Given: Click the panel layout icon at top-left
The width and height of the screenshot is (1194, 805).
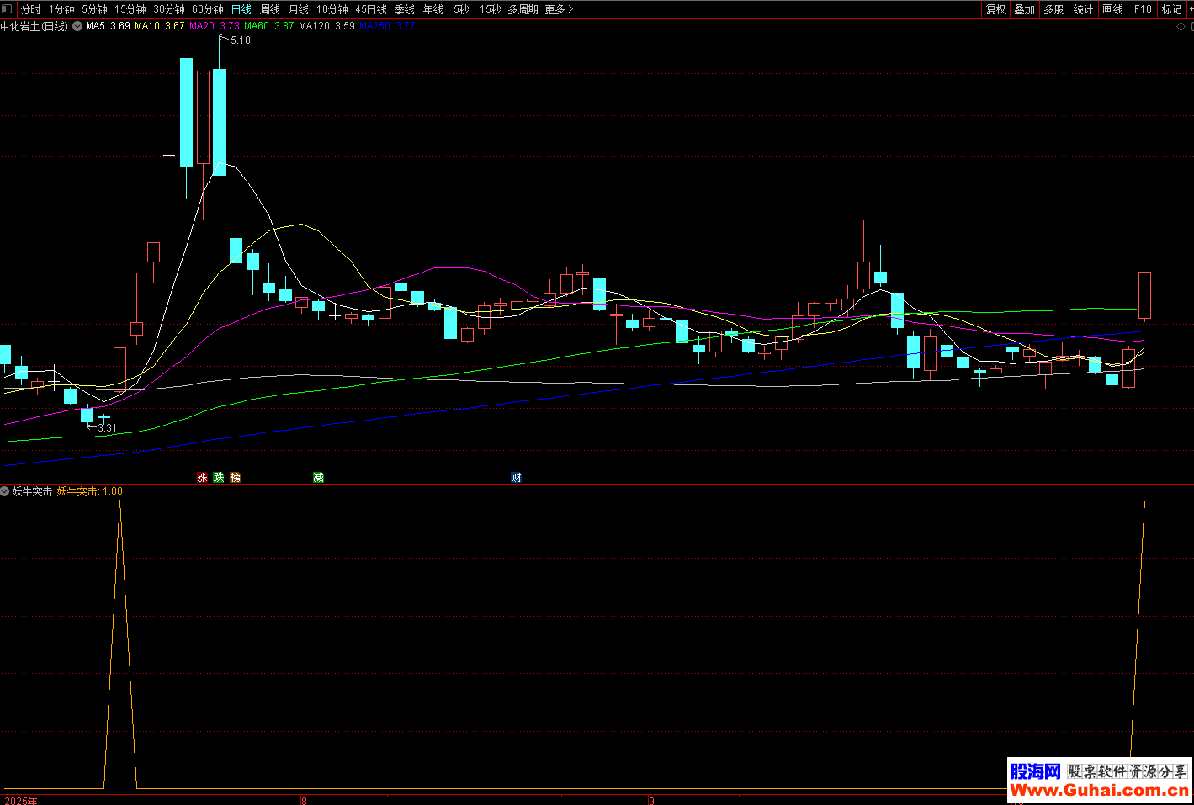Looking at the screenshot, I should click(8, 9).
